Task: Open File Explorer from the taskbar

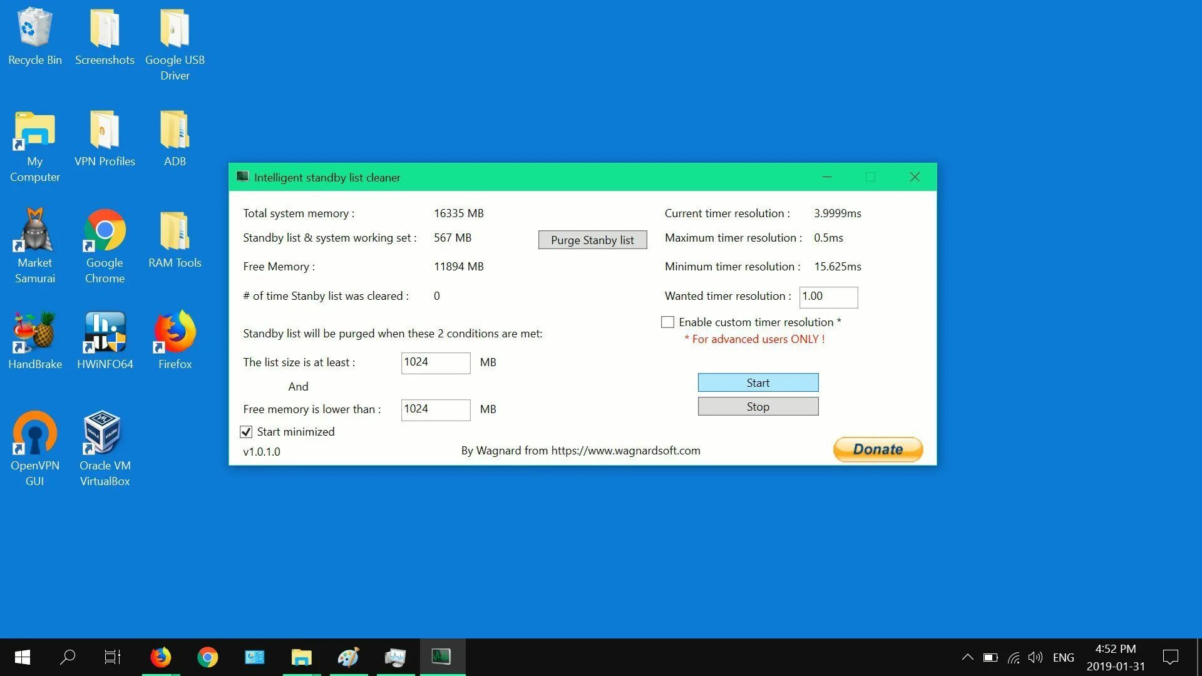Action: point(301,657)
